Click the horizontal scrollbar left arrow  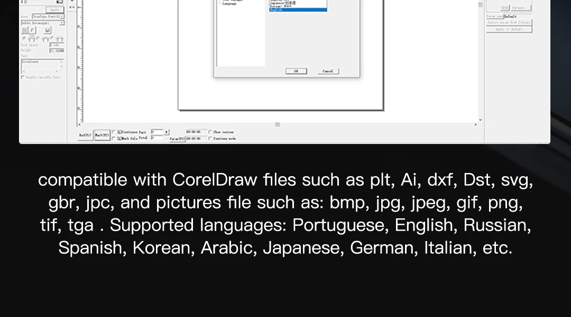tap(80, 124)
